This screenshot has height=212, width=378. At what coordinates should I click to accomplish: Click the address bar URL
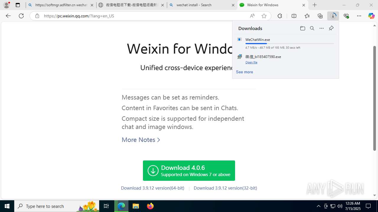pos(79,16)
